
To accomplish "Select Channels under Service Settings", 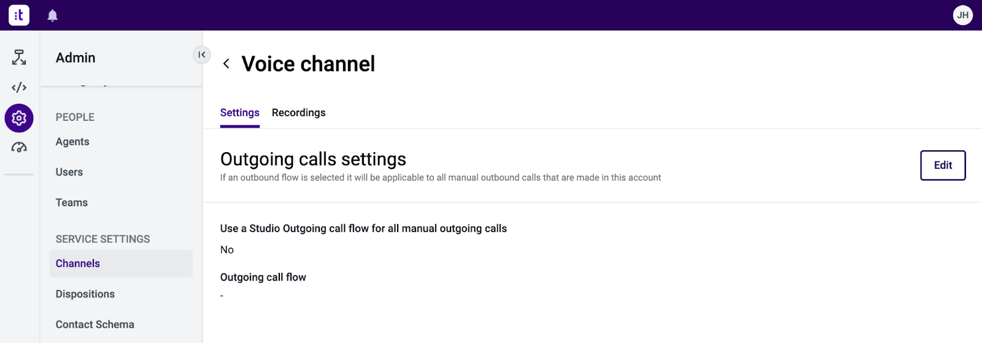I will 121,263.
